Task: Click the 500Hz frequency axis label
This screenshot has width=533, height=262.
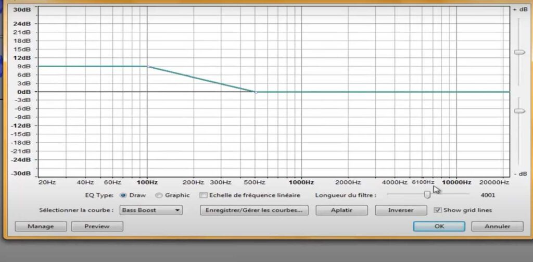Action: coord(255,183)
